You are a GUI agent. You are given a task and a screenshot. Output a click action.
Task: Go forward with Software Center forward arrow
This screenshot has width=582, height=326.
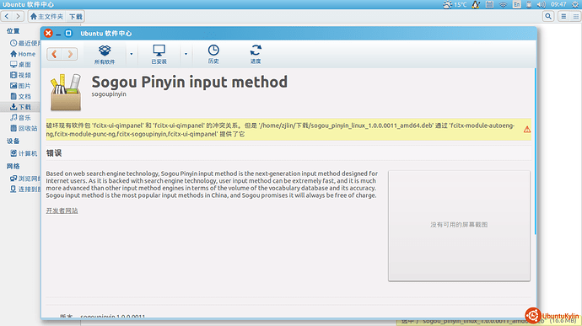click(x=70, y=54)
